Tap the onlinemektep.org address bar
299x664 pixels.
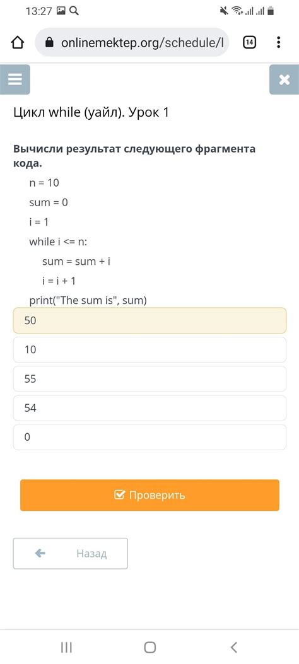click(132, 42)
